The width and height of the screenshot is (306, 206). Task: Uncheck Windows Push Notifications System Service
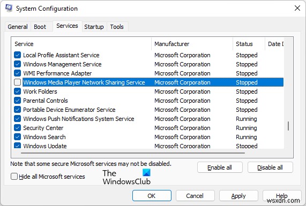17,119
